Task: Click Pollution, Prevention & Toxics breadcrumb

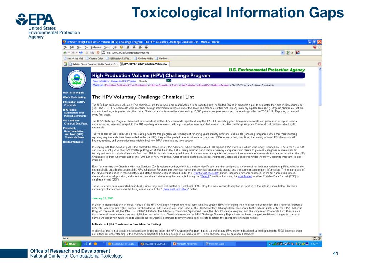Action: coord(164,85)
